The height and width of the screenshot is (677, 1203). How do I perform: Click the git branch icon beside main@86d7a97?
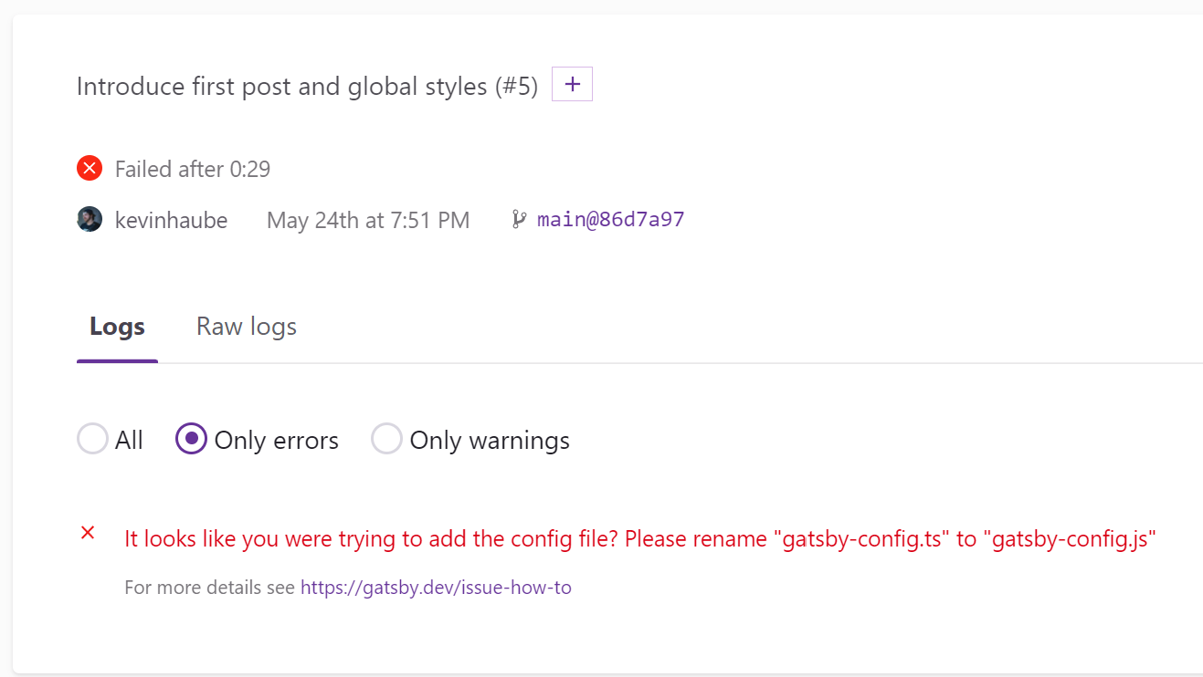click(520, 218)
